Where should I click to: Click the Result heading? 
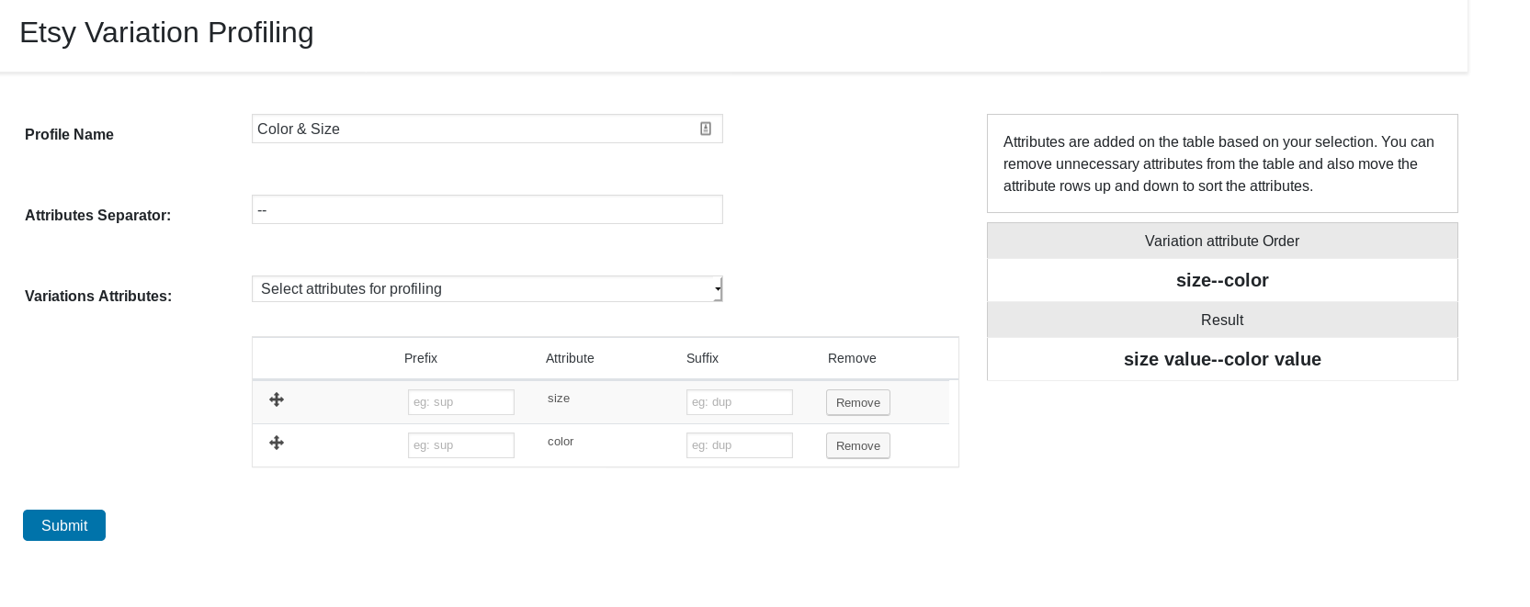coord(1222,320)
